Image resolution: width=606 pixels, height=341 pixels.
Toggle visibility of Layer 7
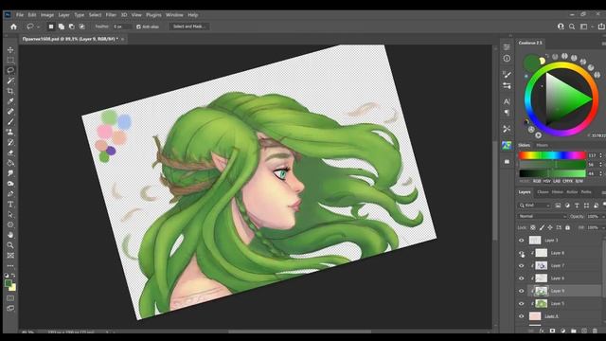click(522, 266)
